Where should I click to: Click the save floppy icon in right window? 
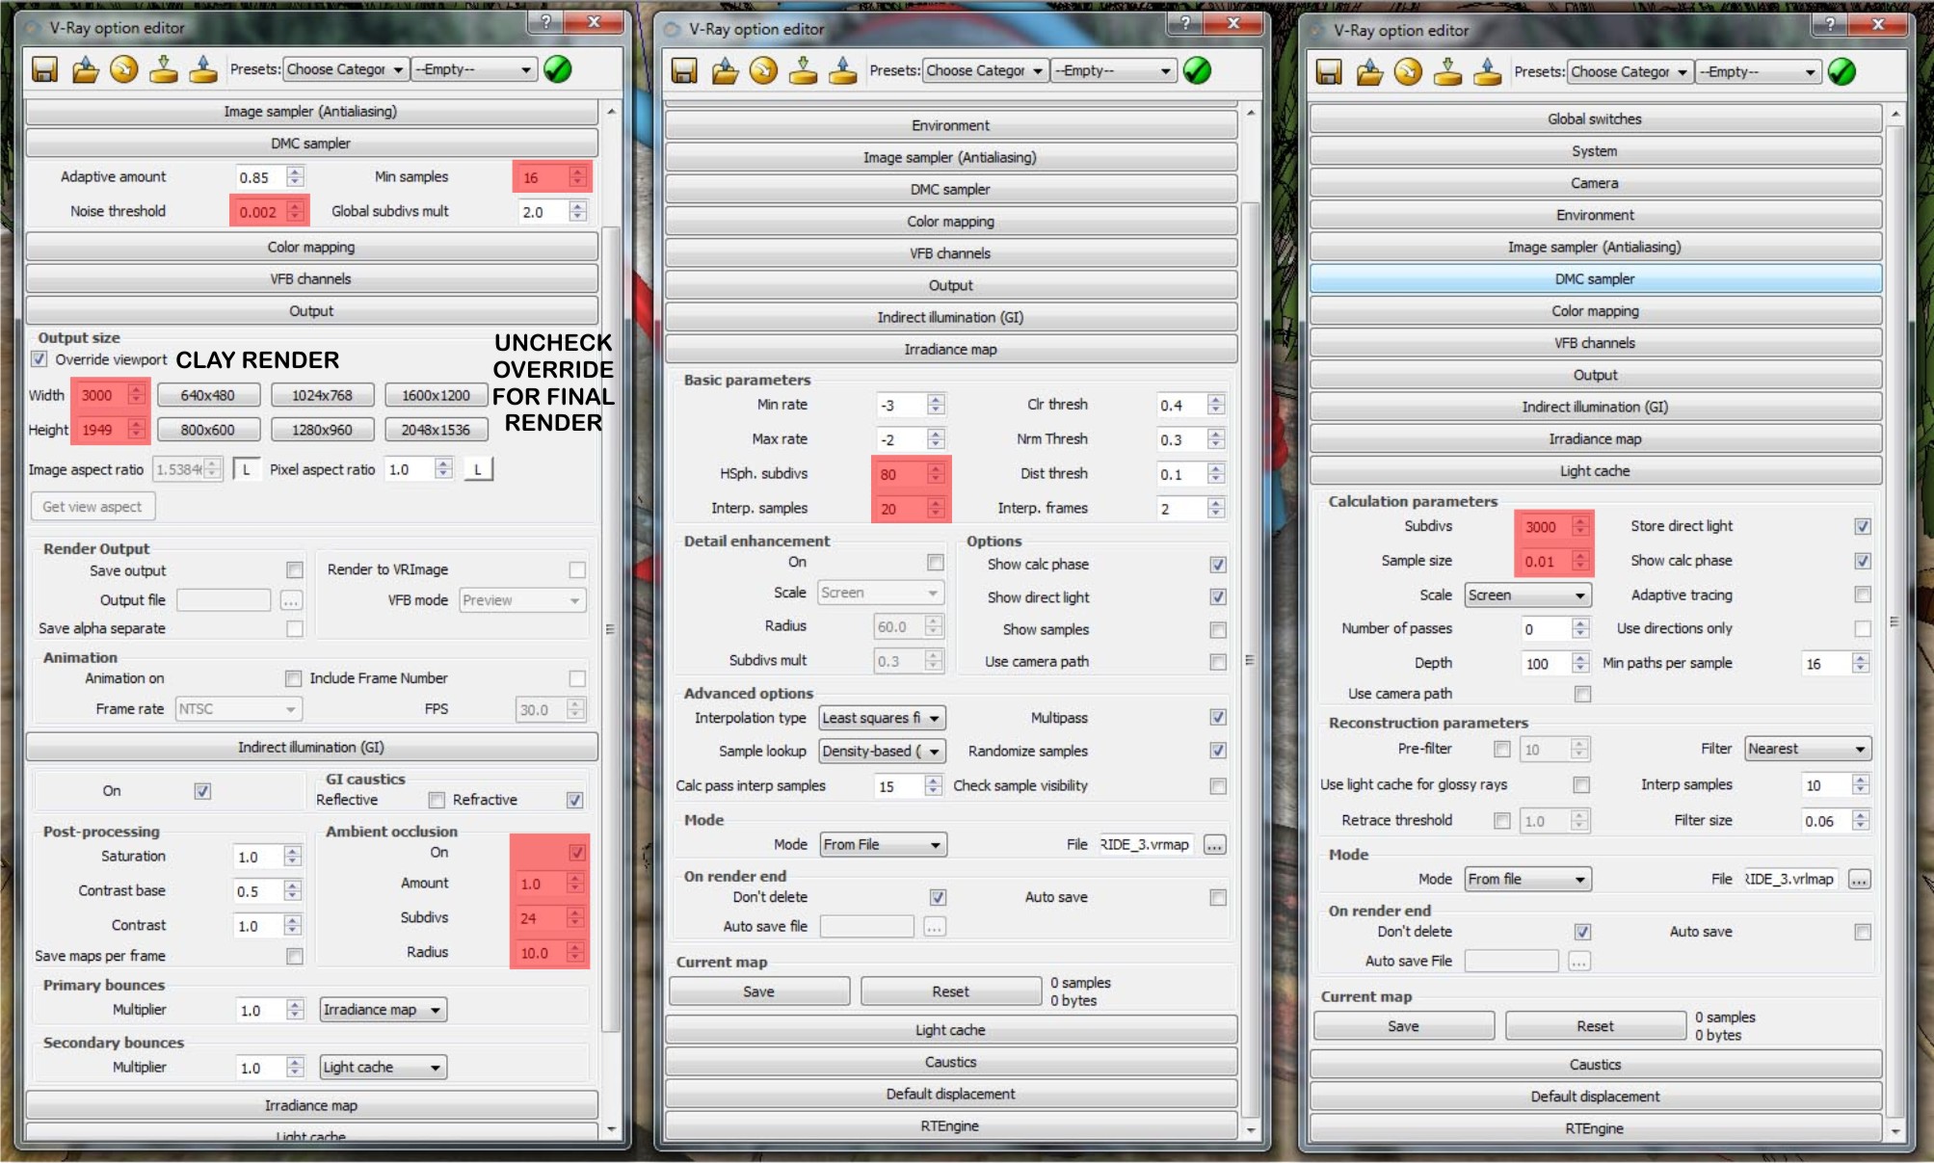[1329, 71]
